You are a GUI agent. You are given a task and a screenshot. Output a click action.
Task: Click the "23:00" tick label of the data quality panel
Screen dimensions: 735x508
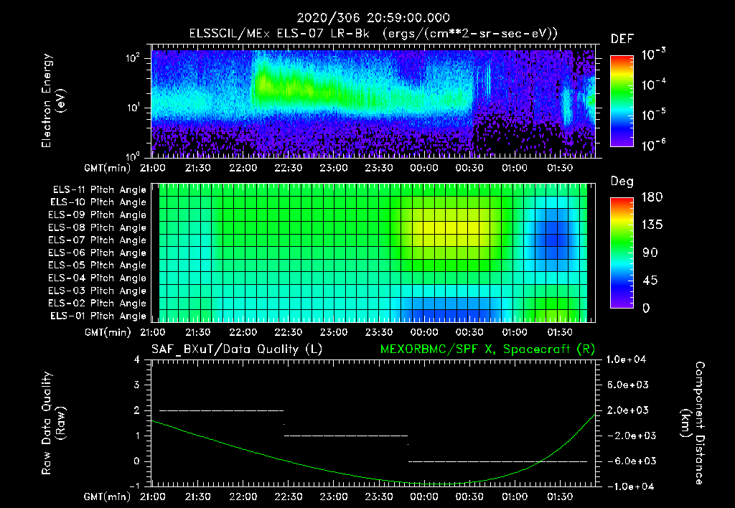[334, 497]
